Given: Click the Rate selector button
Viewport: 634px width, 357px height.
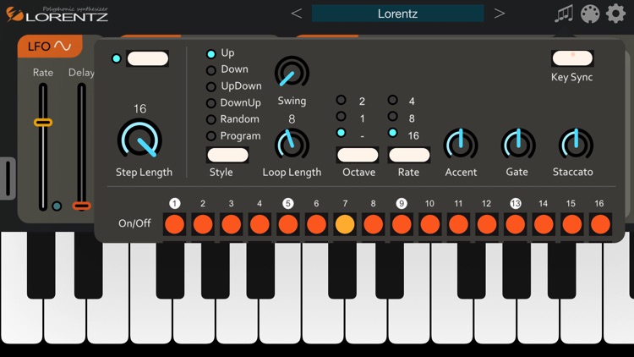Looking at the screenshot, I should point(409,155).
